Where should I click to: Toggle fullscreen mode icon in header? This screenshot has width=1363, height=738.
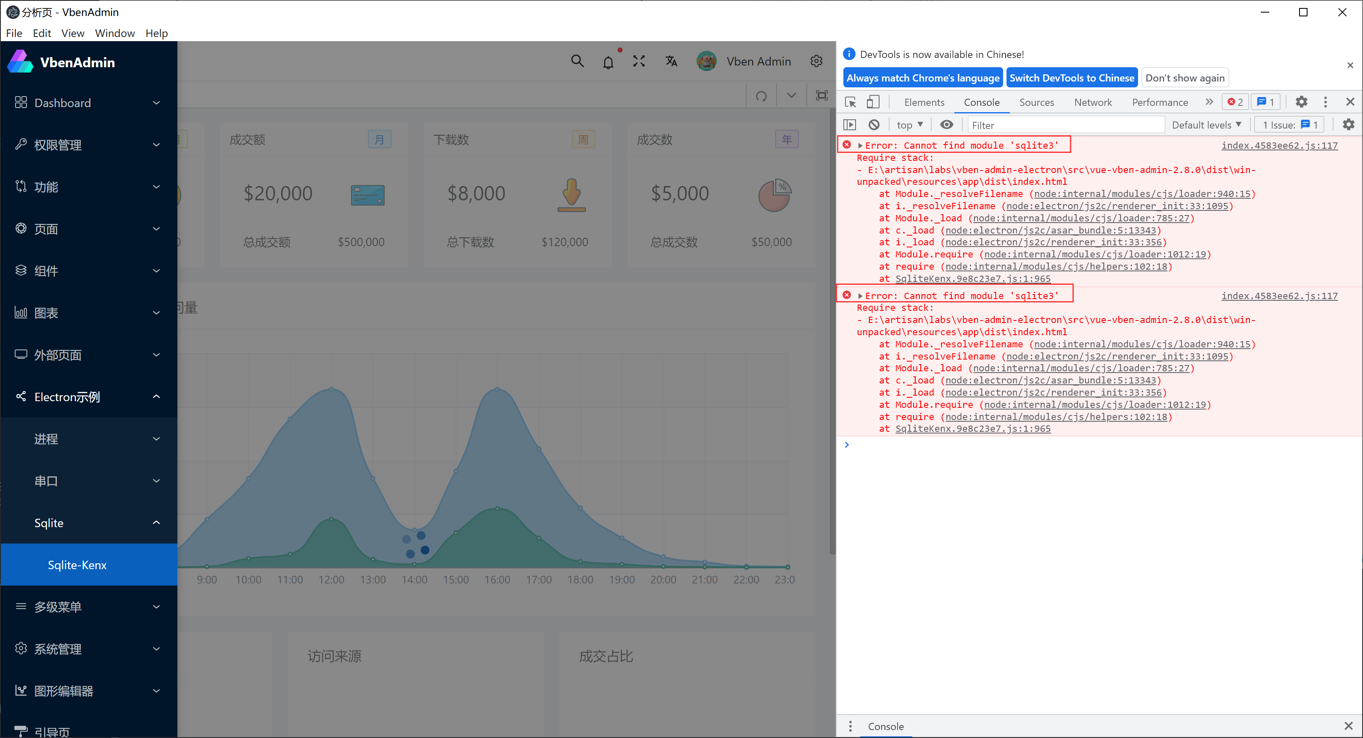[639, 61]
